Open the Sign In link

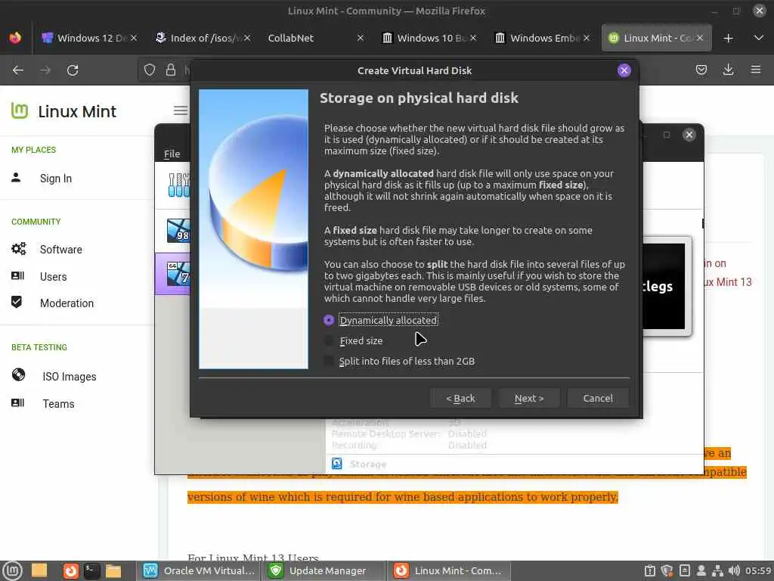coord(56,179)
